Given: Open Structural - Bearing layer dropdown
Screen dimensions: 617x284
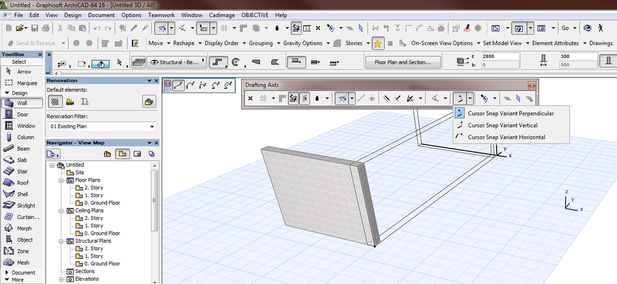Looking at the screenshot, I should [x=177, y=62].
